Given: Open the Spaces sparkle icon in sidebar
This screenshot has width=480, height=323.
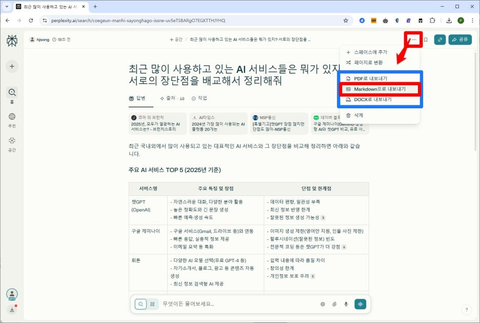Looking at the screenshot, I should (12, 140).
